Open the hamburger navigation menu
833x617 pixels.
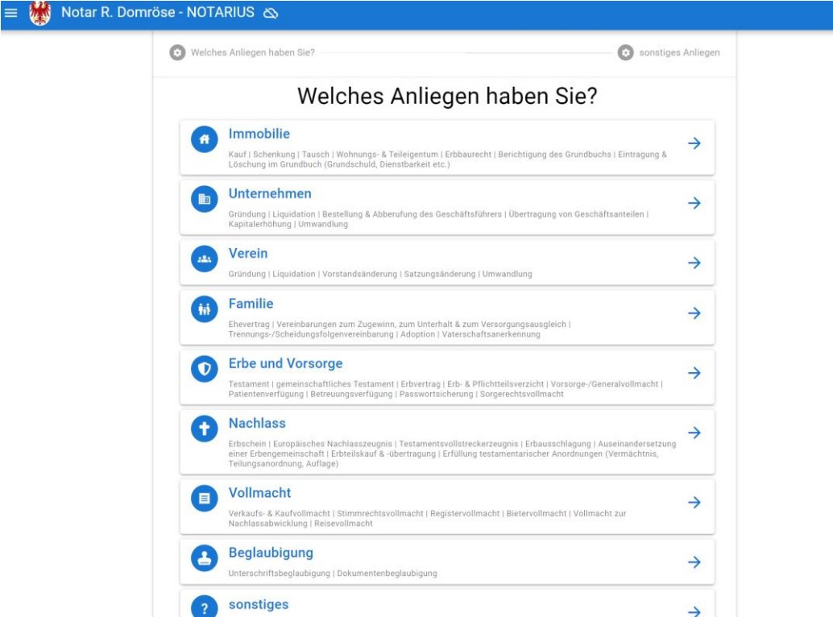[11, 13]
